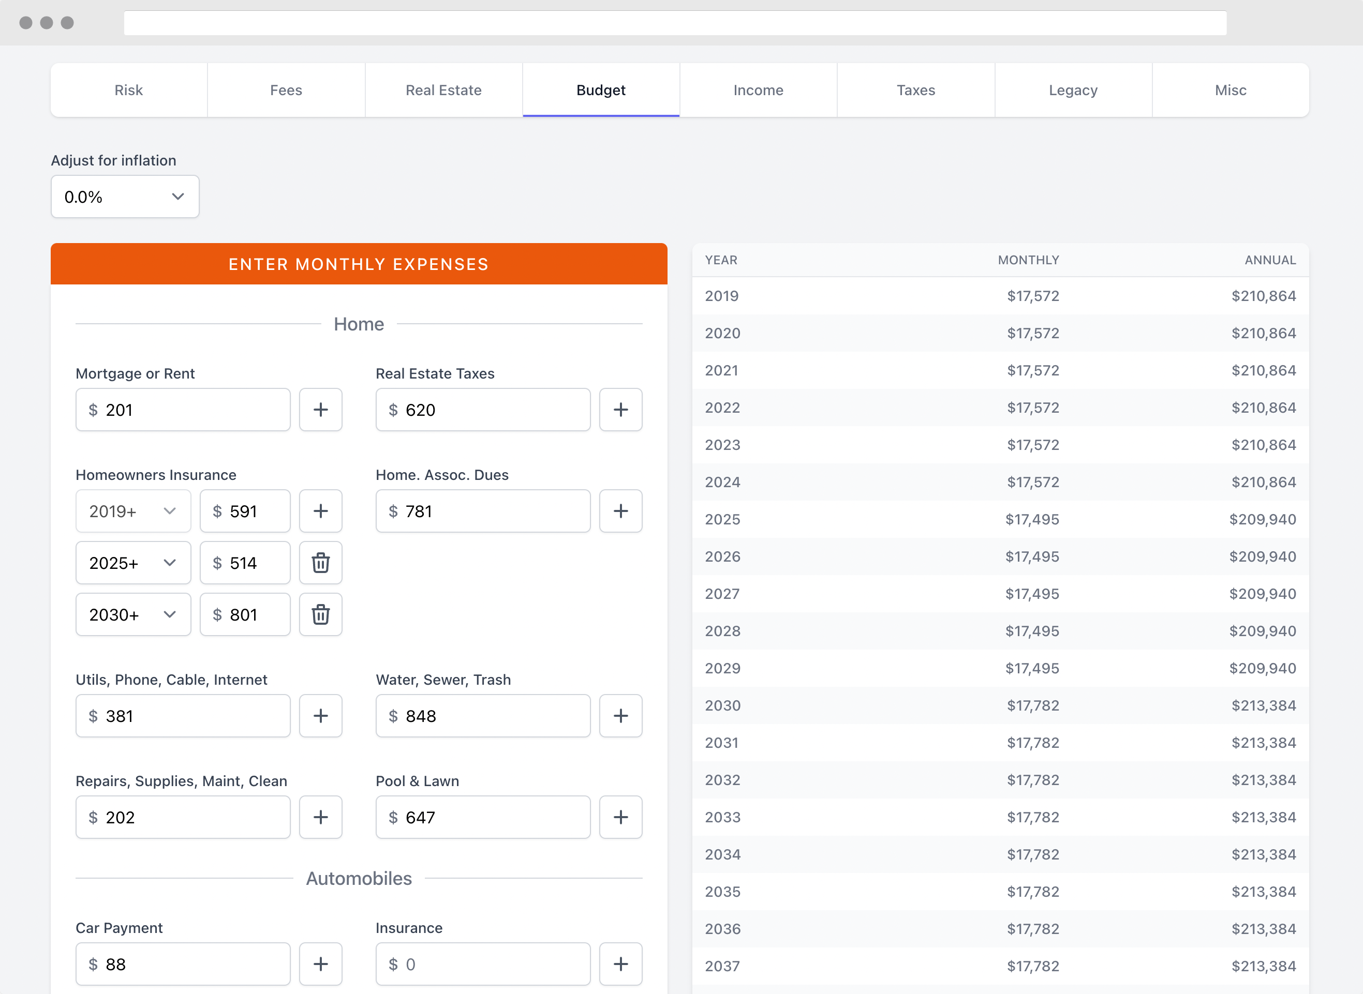This screenshot has height=994, width=1363.
Task: Select the 2030 row in yearly table
Action: (x=999, y=705)
